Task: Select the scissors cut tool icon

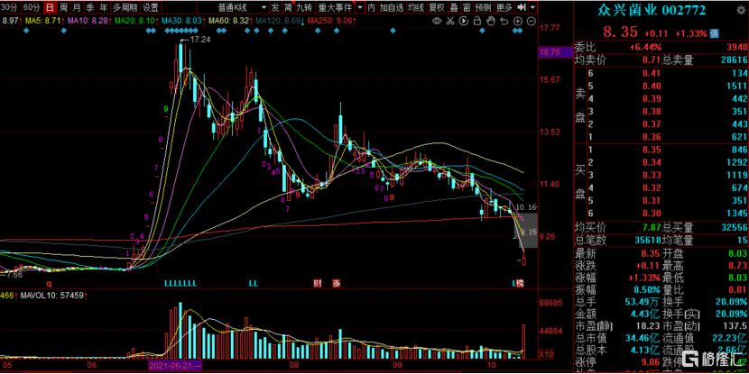Action: [x=450, y=21]
